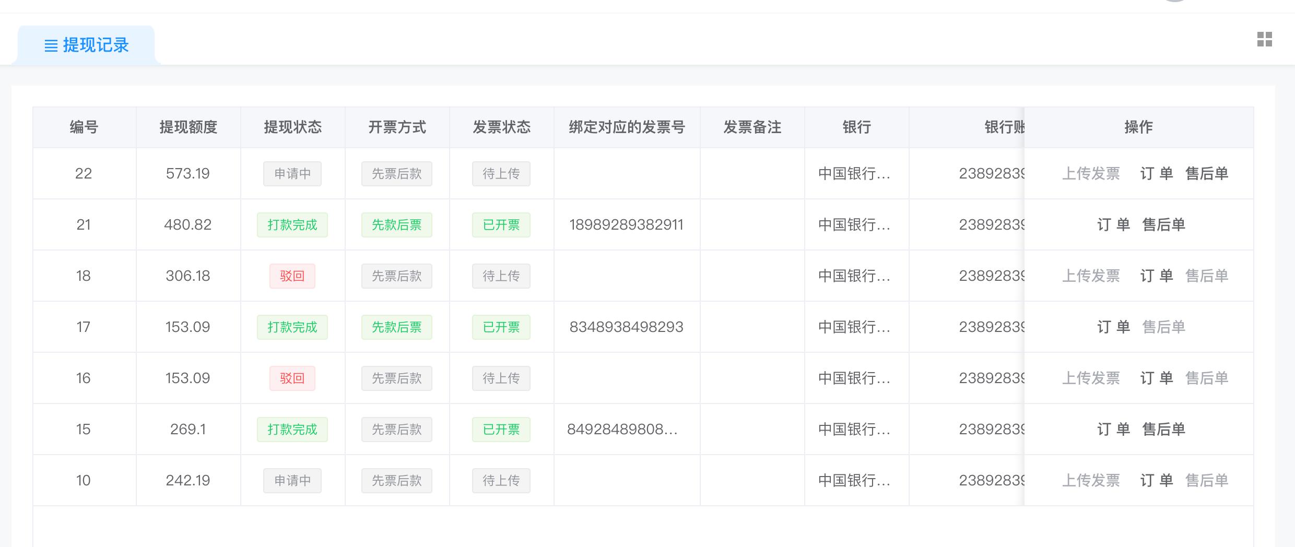Click 上传发票 for record 18
The width and height of the screenshot is (1295, 547).
1091,276
